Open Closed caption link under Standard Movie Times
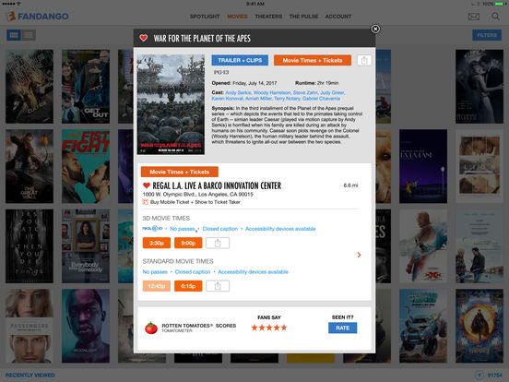The height and width of the screenshot is (382, 509). (193, 272)
